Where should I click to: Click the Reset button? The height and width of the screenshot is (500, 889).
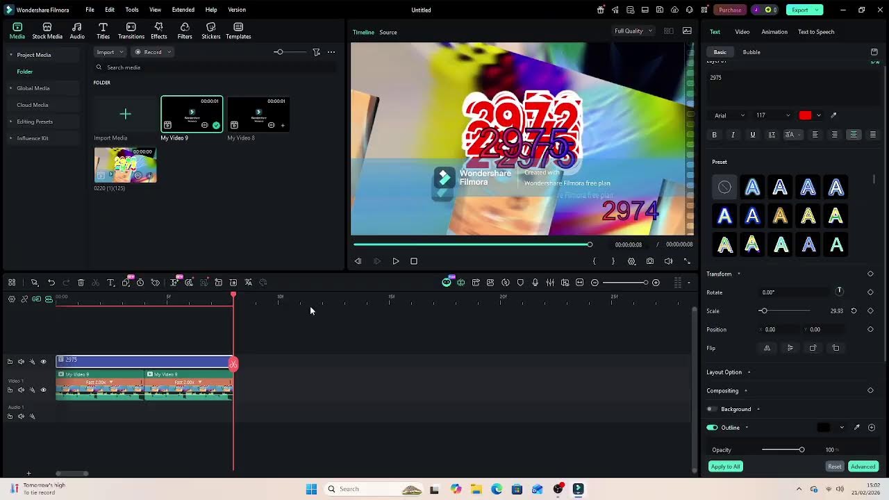pos(835,467)
